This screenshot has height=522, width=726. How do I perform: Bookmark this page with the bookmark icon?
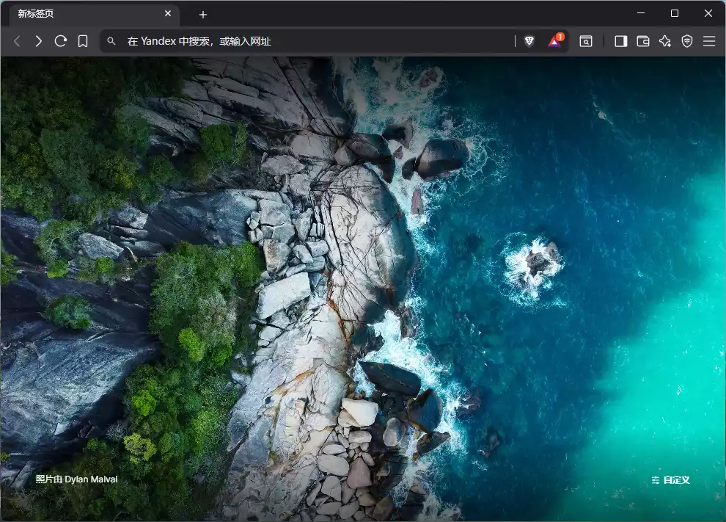point(83,41)
